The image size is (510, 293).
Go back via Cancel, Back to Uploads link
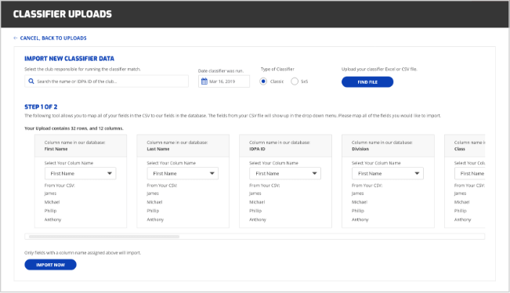click(53, 38)
